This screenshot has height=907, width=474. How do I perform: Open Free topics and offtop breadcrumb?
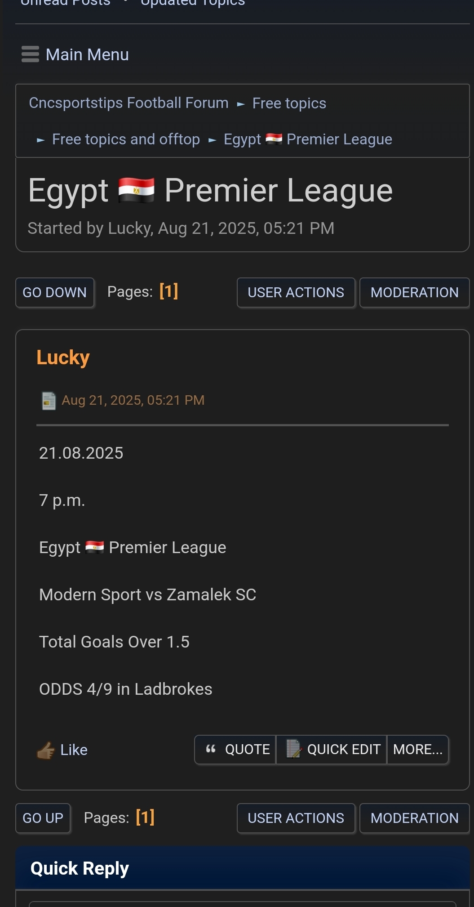(x=126, y=139)
